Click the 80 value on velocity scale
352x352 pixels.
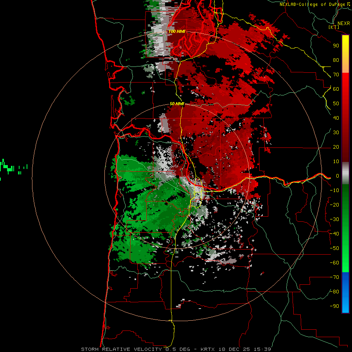coord(336,60)
